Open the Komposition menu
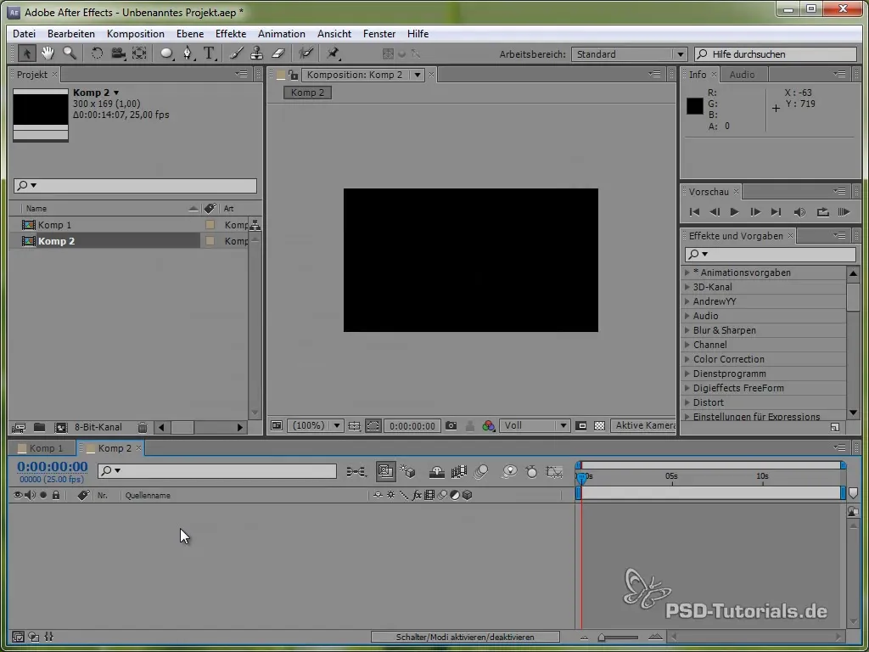This screenshot has height=652, width=869. pos(136,34)
